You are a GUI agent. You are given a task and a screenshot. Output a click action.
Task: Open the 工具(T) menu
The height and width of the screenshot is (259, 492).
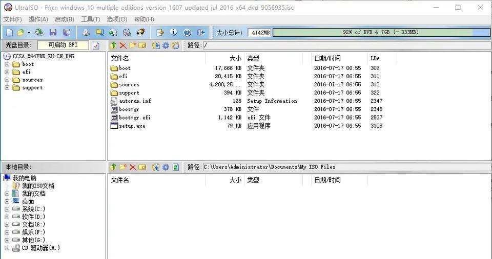point(90,19)
